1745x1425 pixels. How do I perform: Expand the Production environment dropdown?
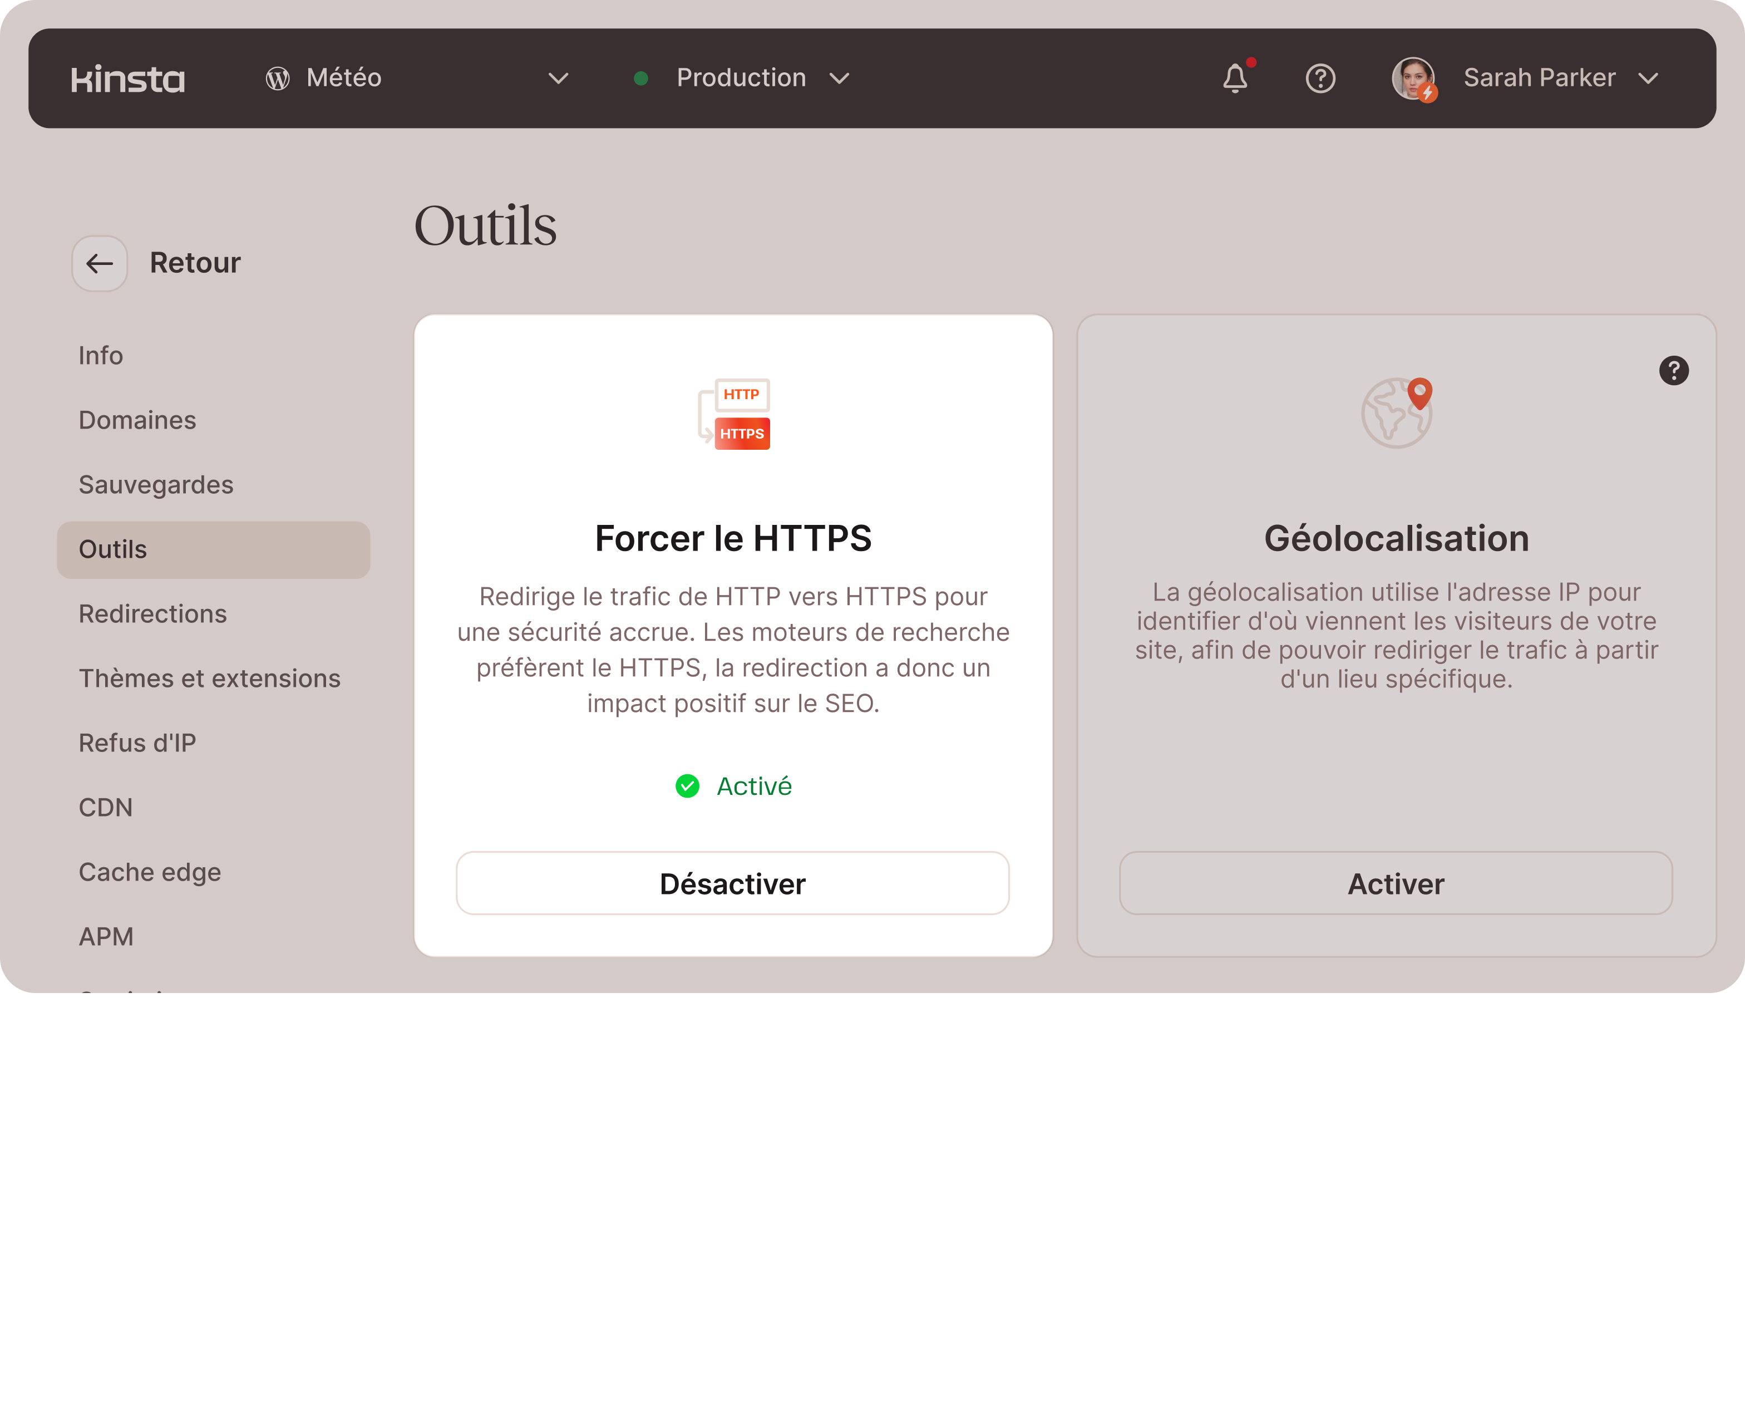(x=839, y=79)
